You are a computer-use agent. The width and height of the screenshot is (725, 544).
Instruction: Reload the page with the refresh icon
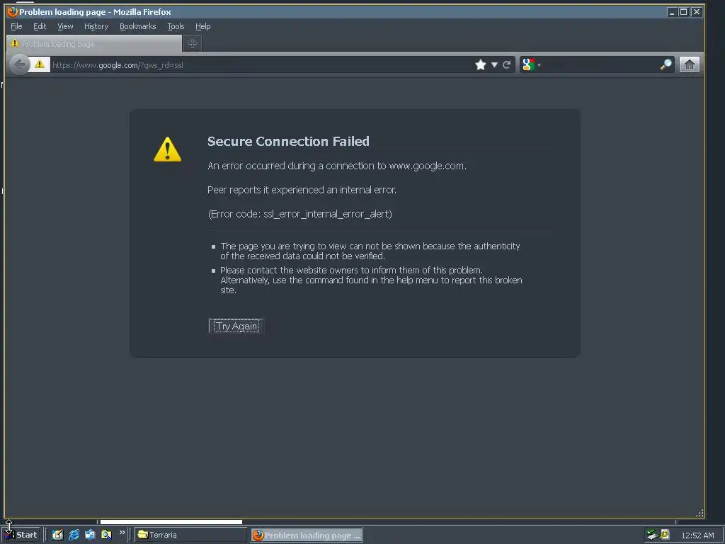[507, 64]
